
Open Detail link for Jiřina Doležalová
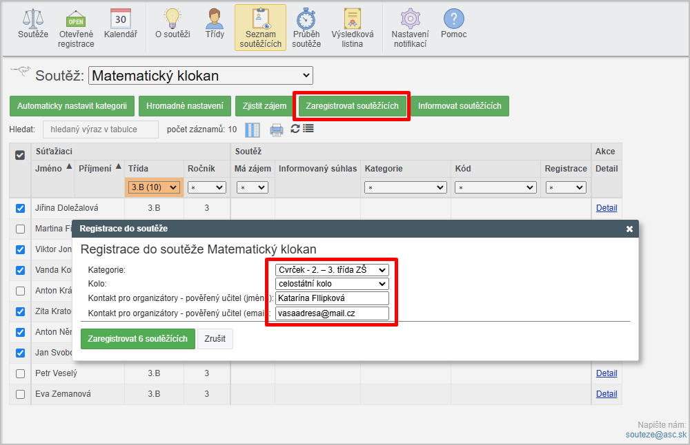click(x=607, y=208)
